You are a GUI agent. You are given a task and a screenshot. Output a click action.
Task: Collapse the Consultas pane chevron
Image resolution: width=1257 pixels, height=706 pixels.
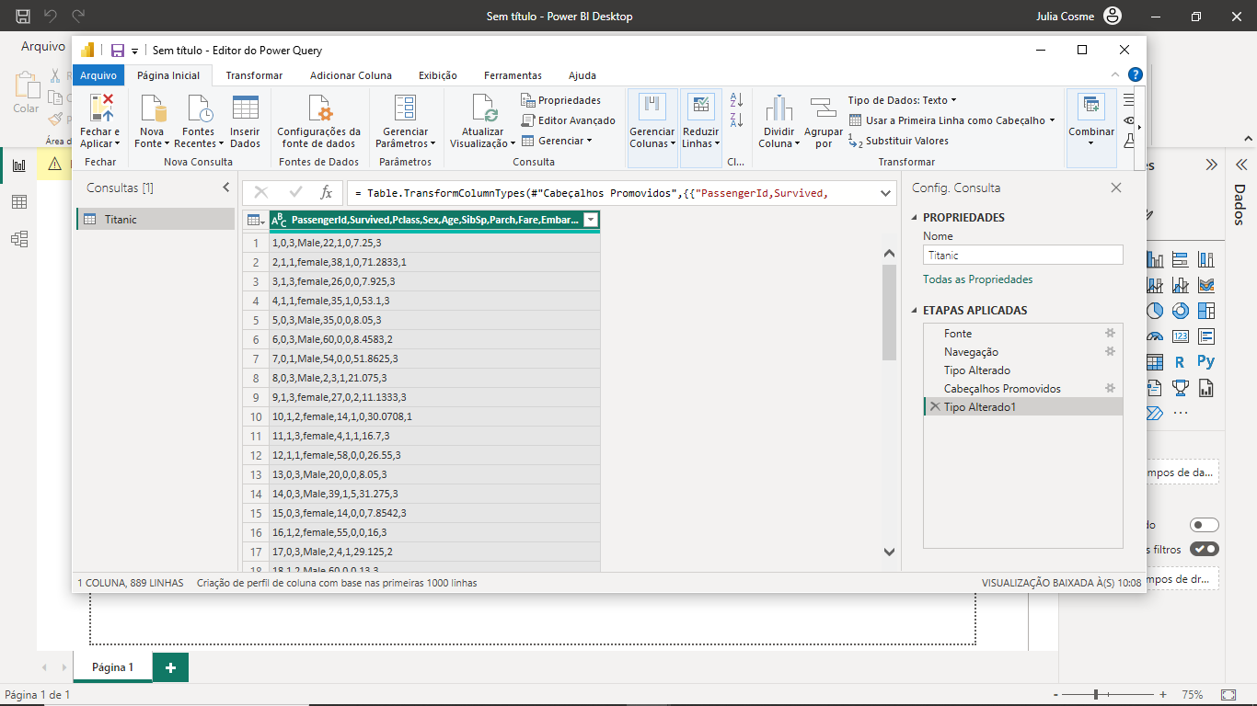[x=226, y=188]
